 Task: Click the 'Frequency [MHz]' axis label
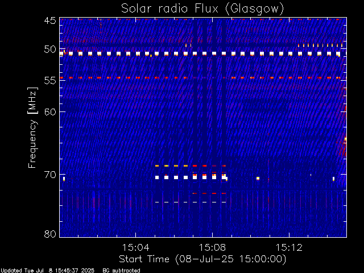tap(33, 127)
